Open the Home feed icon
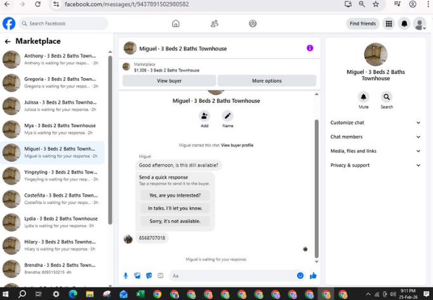 pyautogui.click(x=176, y=24)
